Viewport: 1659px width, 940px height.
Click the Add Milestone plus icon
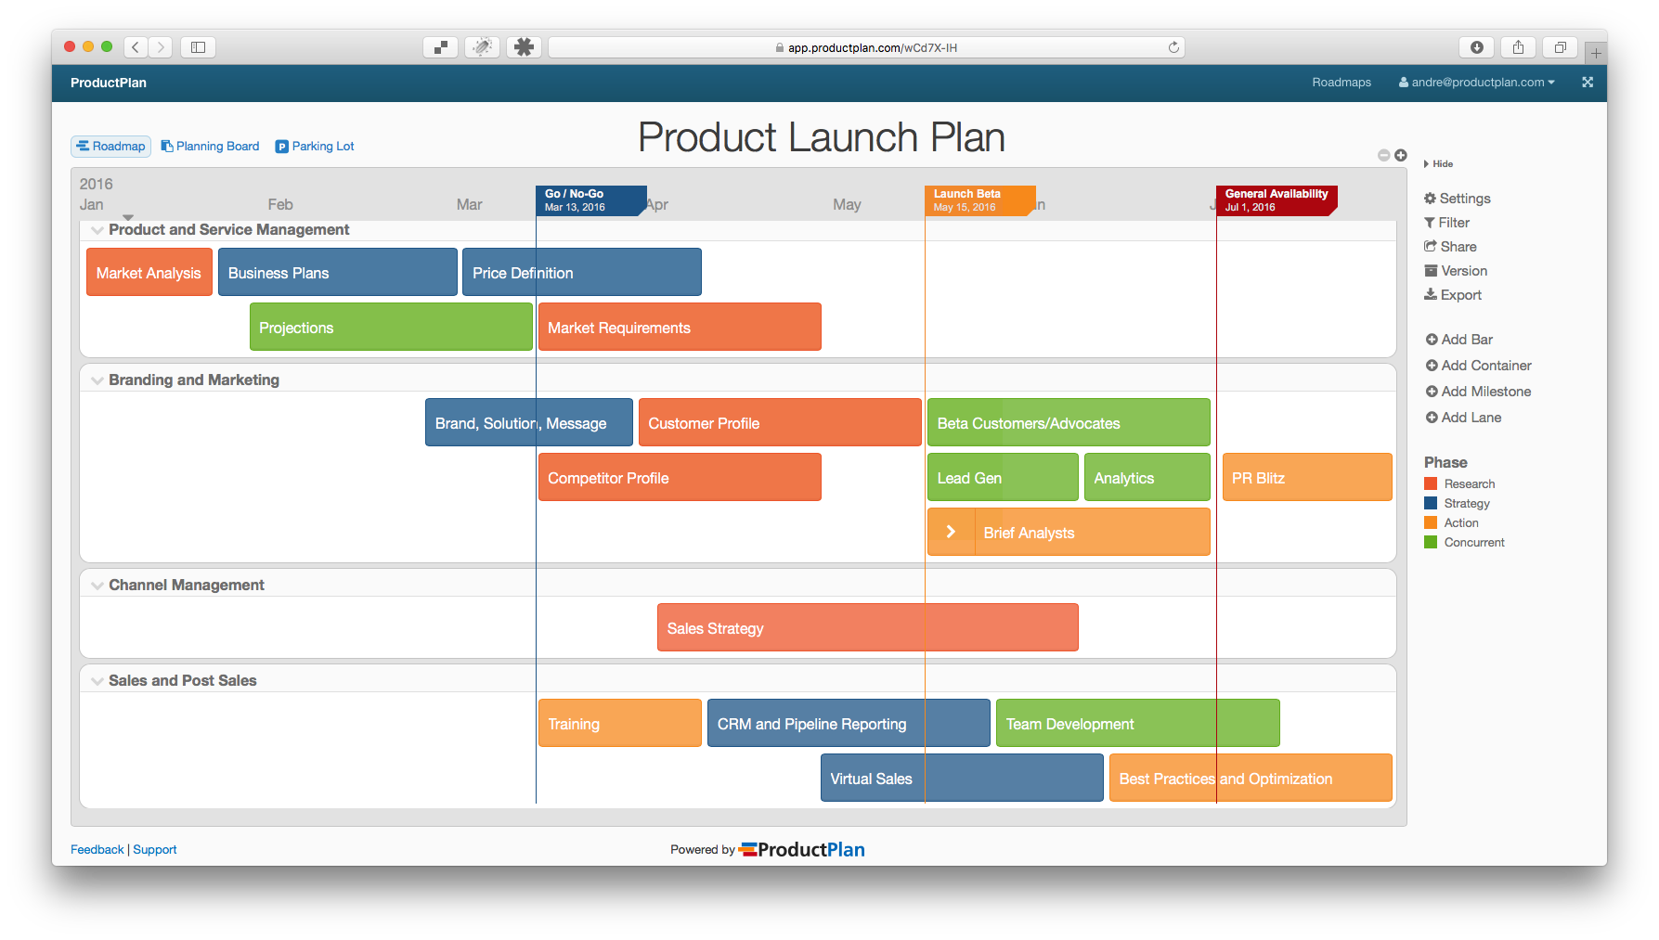(1432, 392)
